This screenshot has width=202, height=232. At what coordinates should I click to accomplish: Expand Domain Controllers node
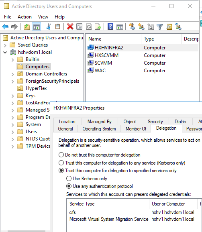tap(13, 74)
